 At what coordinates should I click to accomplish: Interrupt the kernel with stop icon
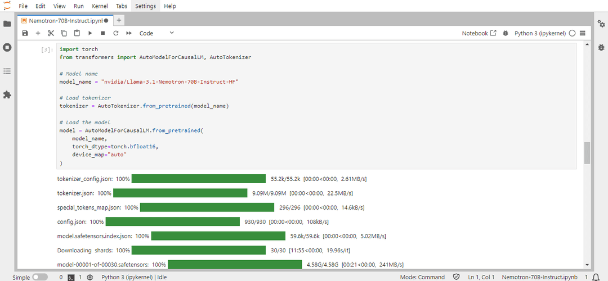tap(103, 33)
